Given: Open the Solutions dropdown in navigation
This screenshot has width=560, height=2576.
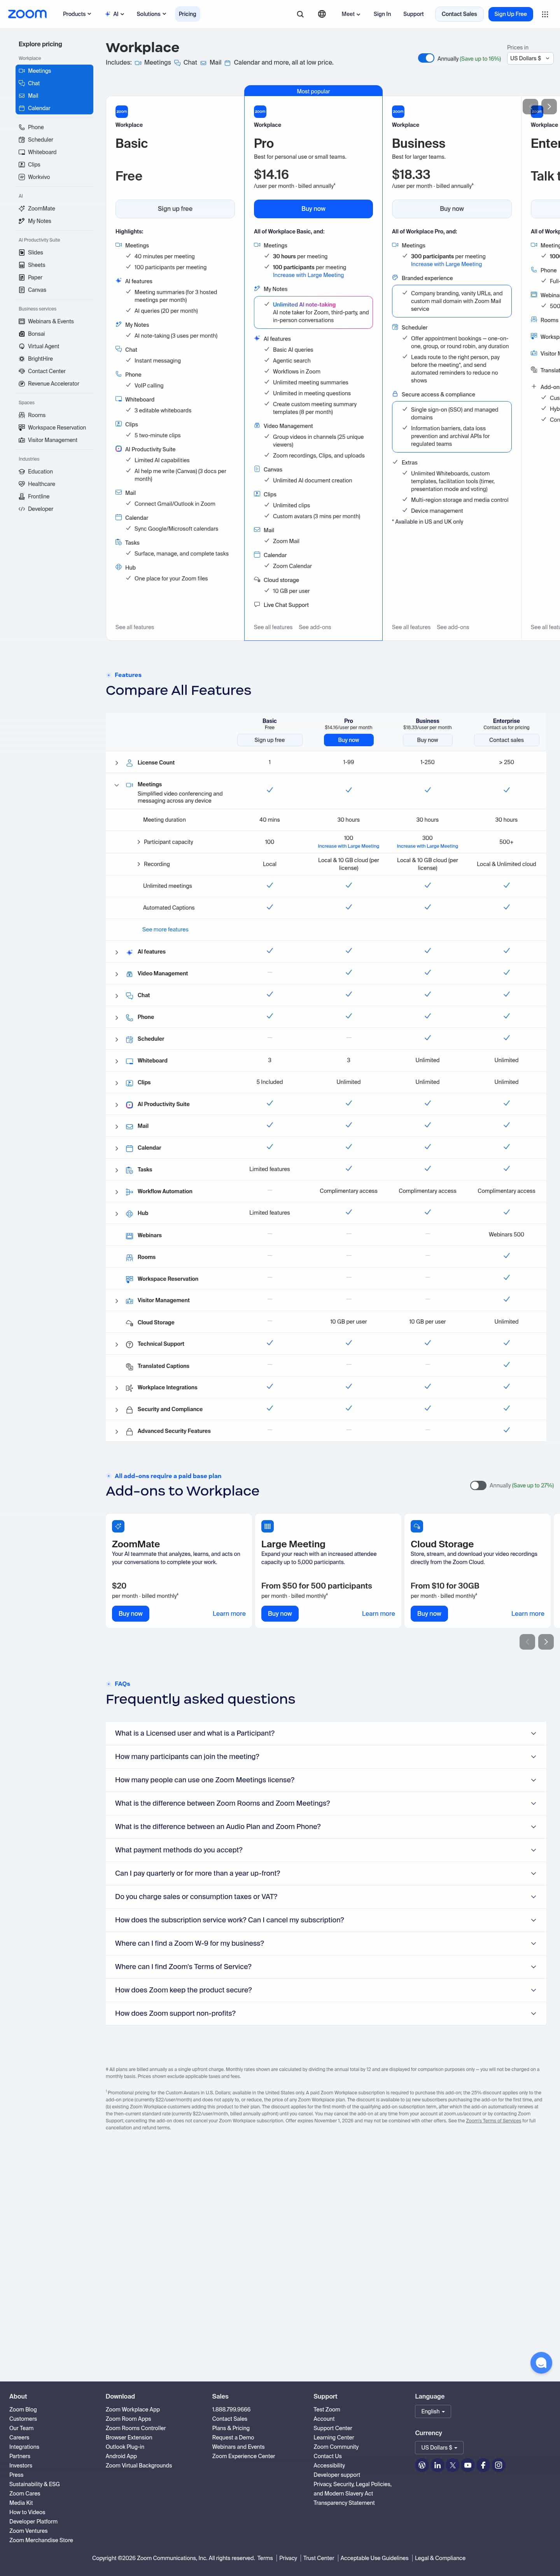Looking at the screenshot, I should pos(151,14).
